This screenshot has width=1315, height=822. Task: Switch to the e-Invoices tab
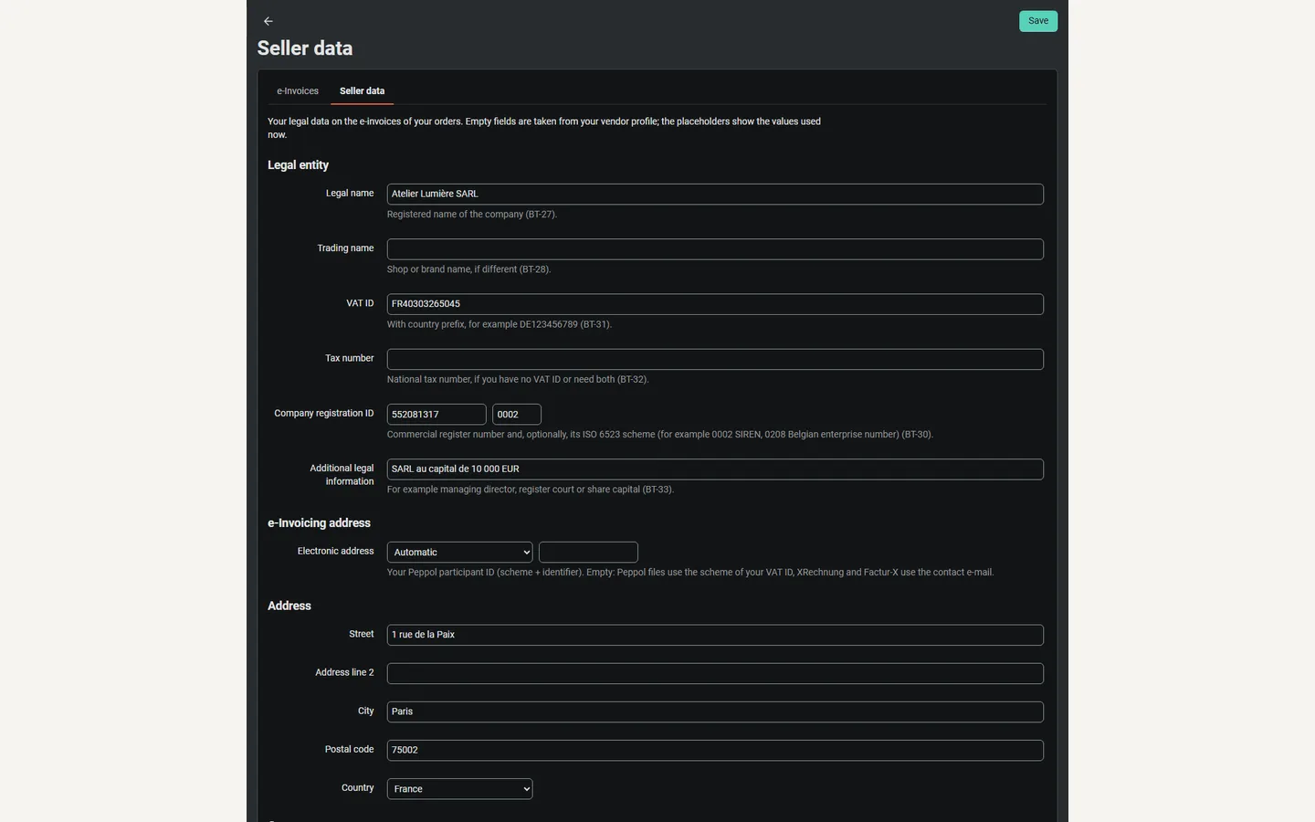coord(298,91)
